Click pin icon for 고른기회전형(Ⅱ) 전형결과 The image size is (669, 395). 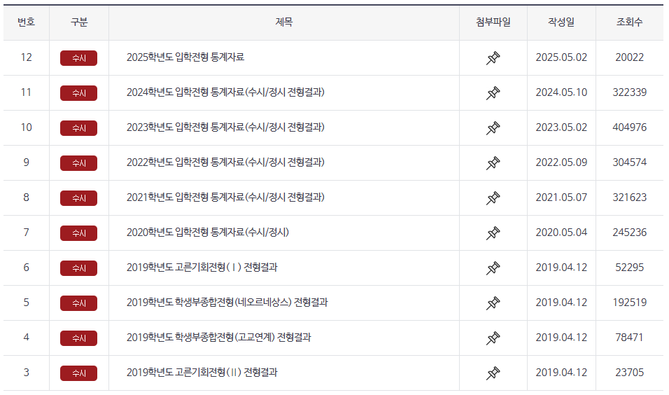point(493,373)
